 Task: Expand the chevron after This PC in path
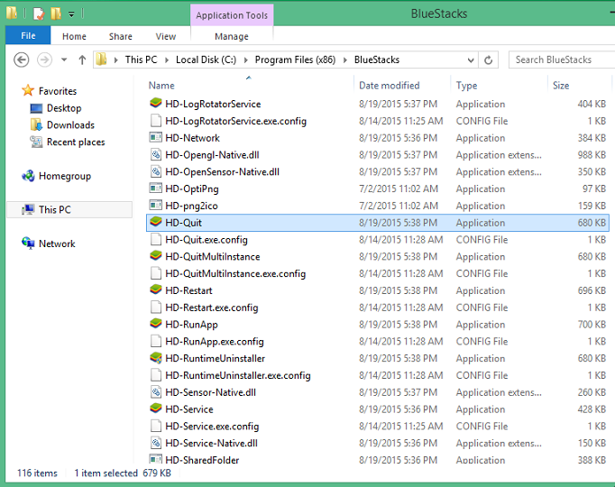pyautogui.click(x=167, y=60)
